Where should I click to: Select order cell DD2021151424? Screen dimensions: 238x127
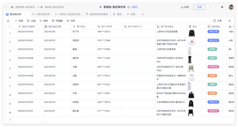29,51
